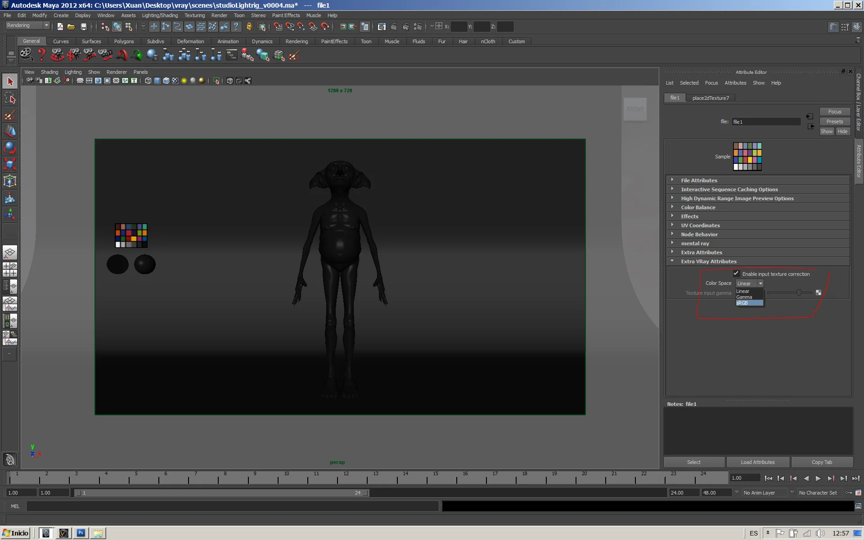This screenshot has width=864, height=540.
Task: Select the Lasso tool in toolbox
Action: coord(10,98)
